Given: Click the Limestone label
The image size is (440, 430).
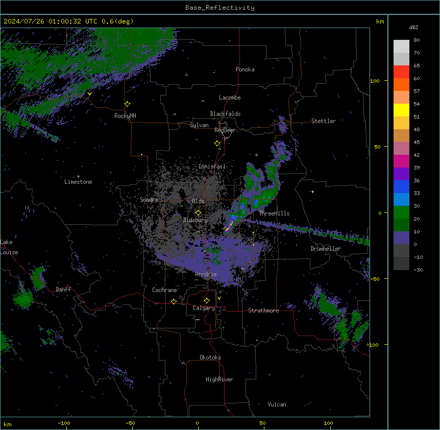Looking at the screenshot, I should click(78, 182).
